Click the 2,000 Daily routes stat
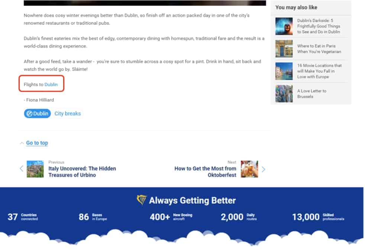The height and width of the screenshot is (250, 365). (239, 217)
